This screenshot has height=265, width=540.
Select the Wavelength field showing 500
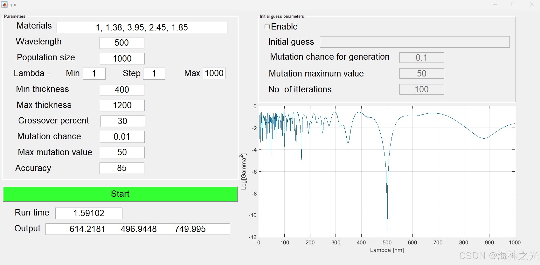tap(122, 43)
